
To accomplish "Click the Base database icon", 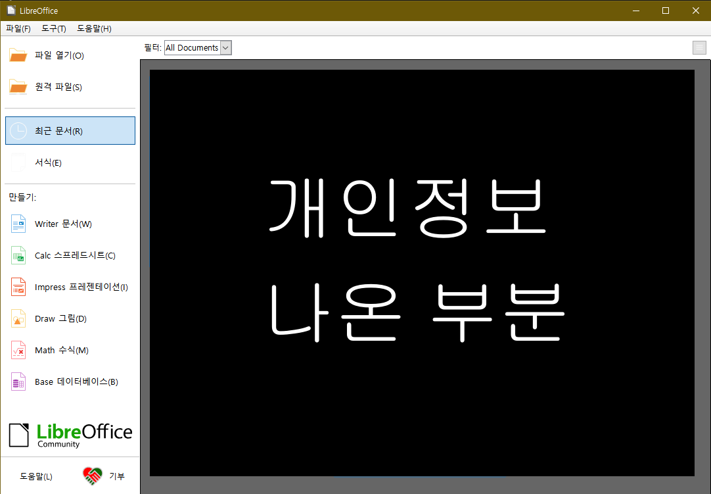I will point(18,382).
